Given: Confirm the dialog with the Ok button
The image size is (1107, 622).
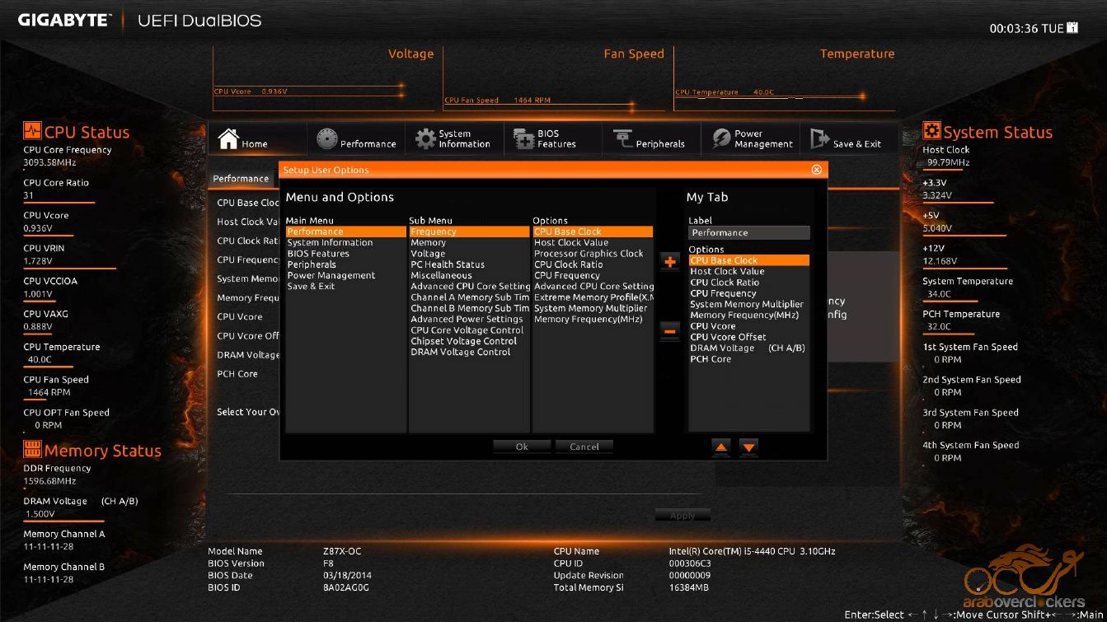Looking at the screenshot, I should tap(522, 447).
